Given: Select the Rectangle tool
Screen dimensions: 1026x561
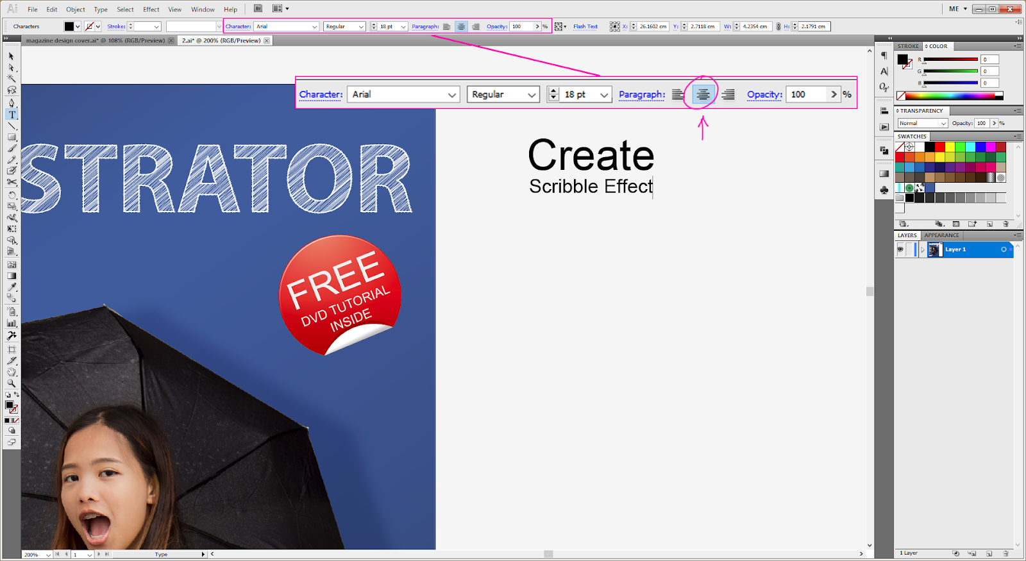Looking at the screenshot, I should (x=12, y=137).
